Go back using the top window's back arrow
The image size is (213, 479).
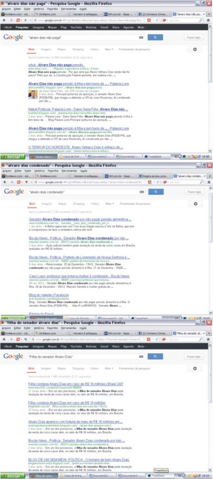tap(4, 20)
